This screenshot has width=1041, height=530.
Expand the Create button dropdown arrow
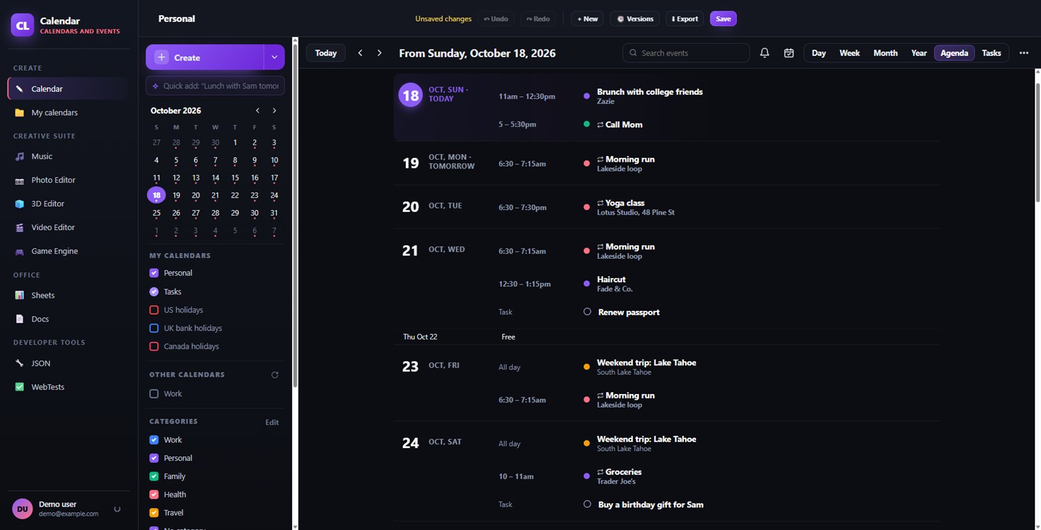tap(274, 57)
